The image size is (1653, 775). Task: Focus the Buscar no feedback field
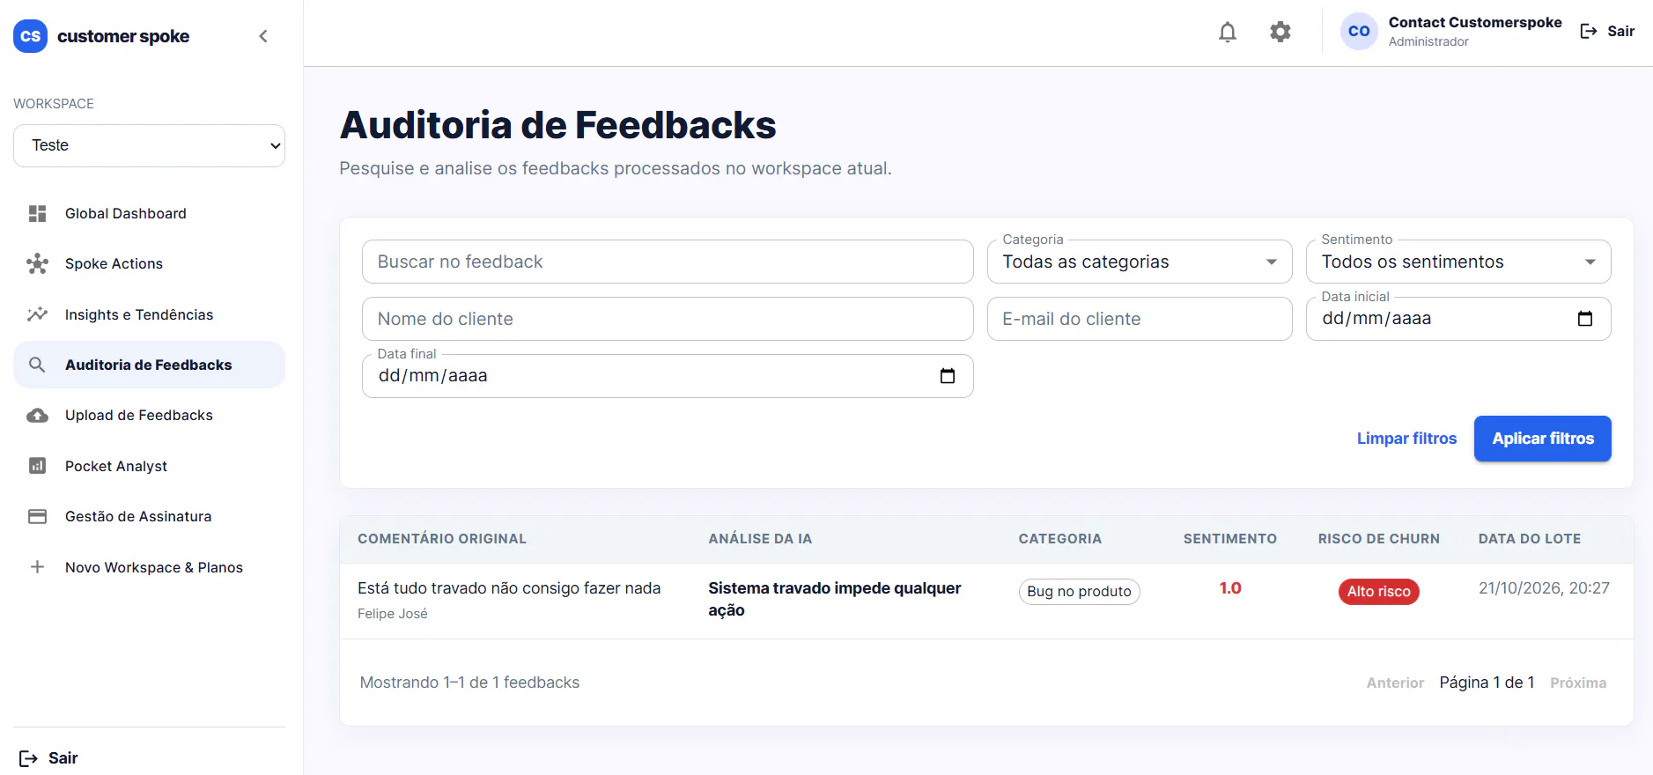668,262
